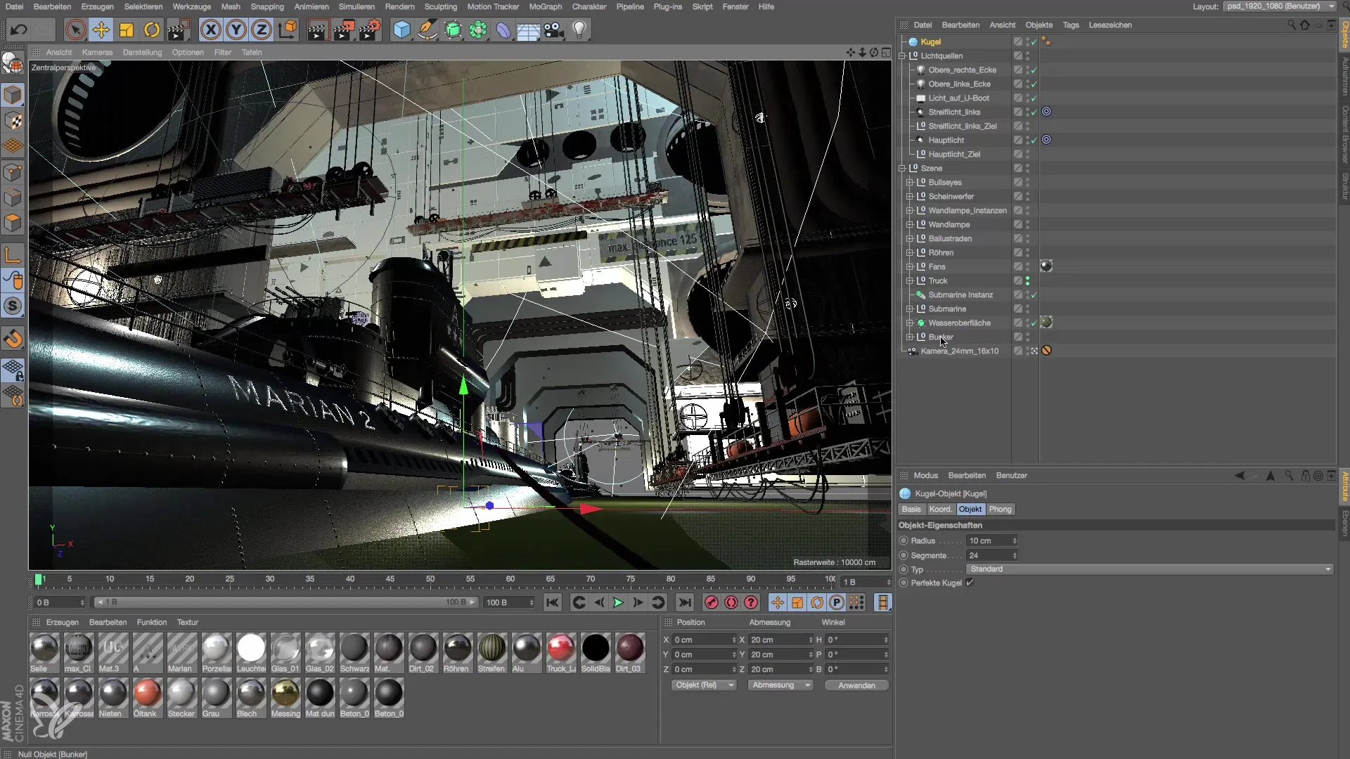Toggle Kugel visibility dots

[1027, 41]
